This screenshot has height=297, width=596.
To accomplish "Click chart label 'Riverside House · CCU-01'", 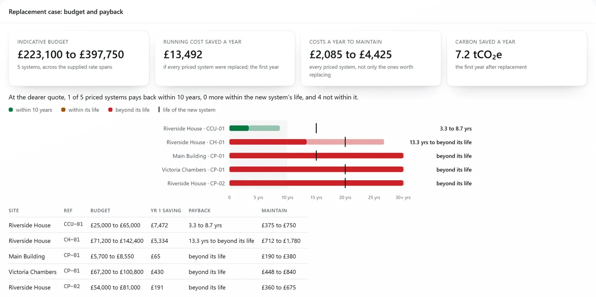I will (194, 129).
